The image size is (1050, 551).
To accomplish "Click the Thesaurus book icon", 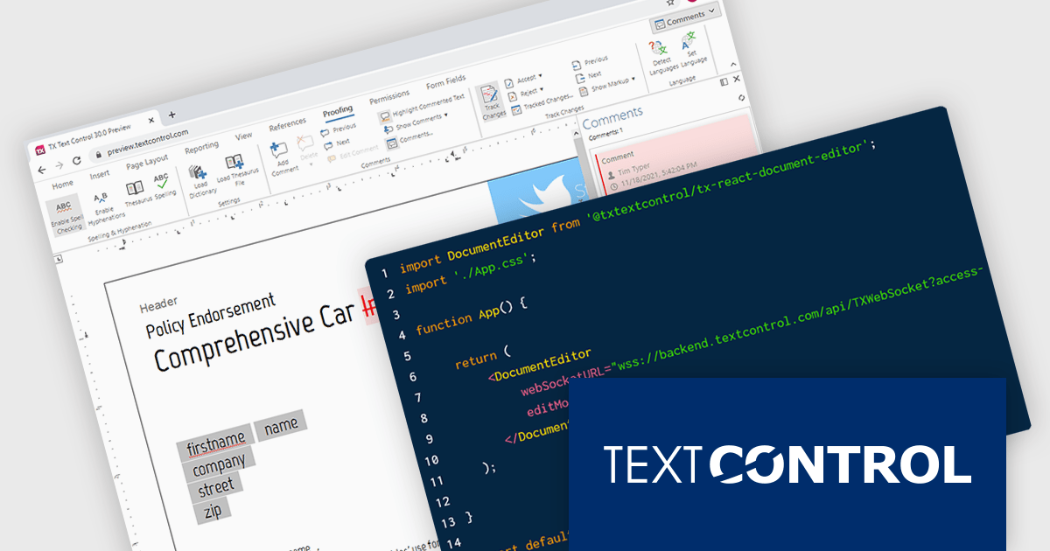I will (x=134, y=189).
